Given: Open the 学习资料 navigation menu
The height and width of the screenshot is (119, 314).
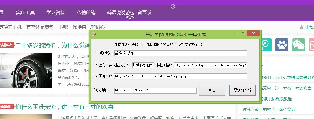Looking at the screenshot, I should (56, 13).
